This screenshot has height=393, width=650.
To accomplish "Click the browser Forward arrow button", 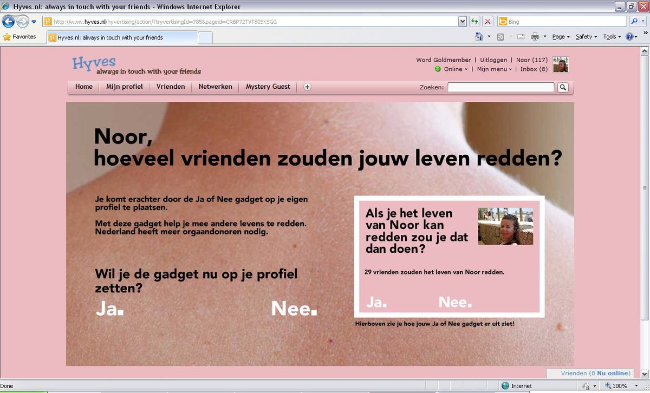I will click(x=23, y=22).
